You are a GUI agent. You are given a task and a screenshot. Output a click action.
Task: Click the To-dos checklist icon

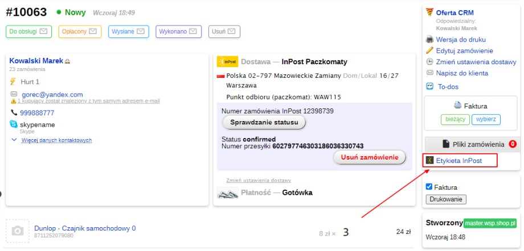point(430,87)
